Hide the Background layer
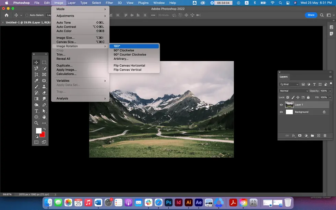This screenshot has width=336, height=210. point(281,112)
